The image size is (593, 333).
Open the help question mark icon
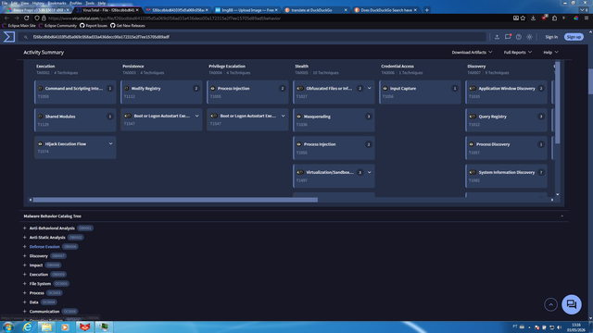pos(519,37)
